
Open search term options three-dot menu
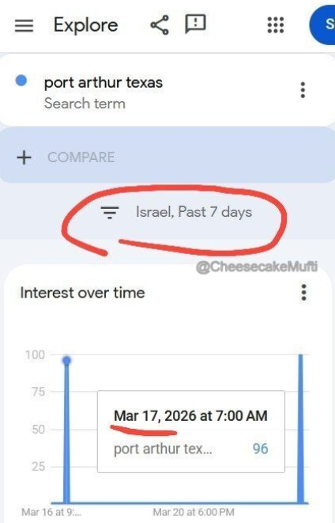(303, 90)
